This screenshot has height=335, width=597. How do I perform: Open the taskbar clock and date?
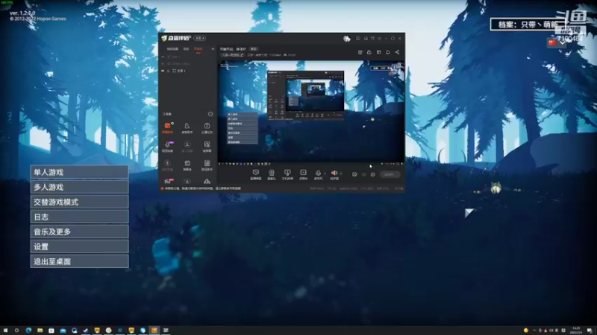coord(576,331)
